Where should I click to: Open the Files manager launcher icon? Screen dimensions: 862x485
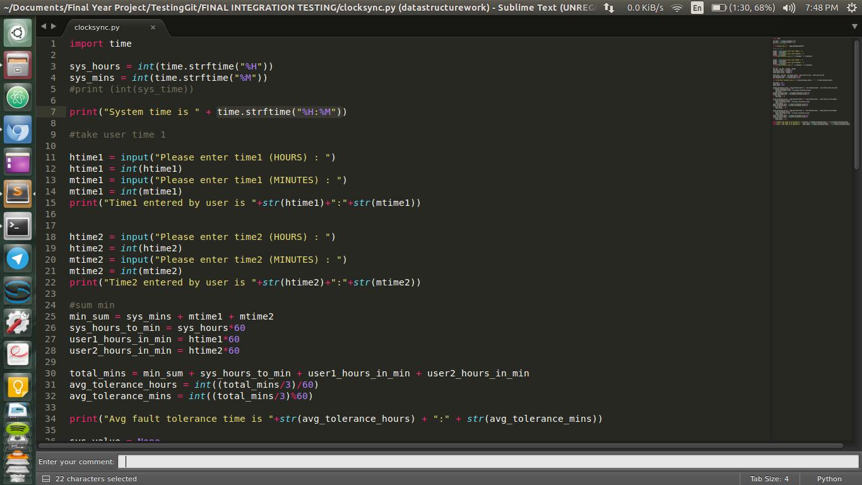point(18,65)
